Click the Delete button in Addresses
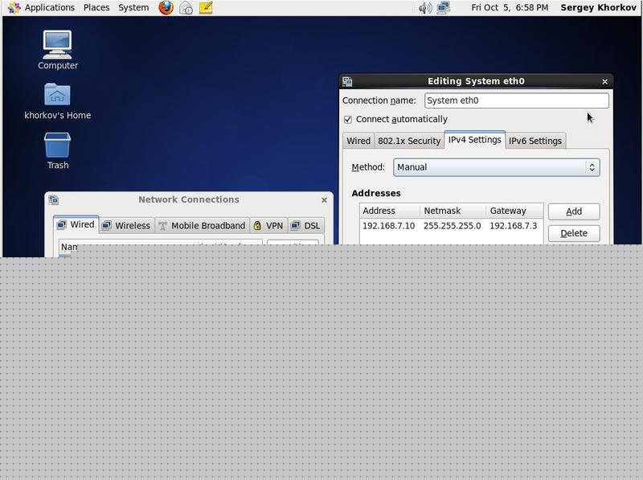Image resolution: width=643 pixels, height=480 pixels. click(573, 232)
